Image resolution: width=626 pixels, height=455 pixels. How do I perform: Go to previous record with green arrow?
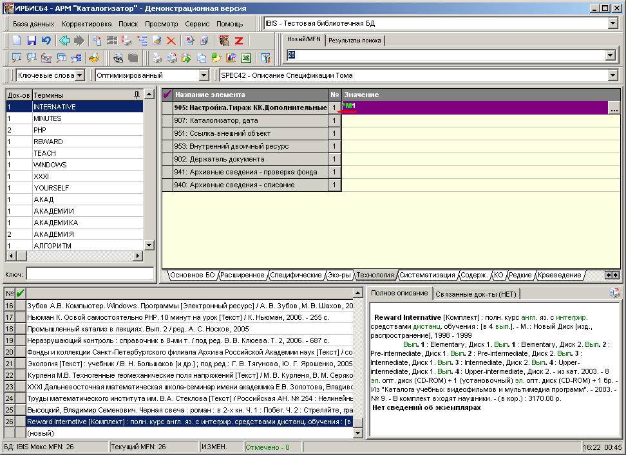tap(64, 41)
